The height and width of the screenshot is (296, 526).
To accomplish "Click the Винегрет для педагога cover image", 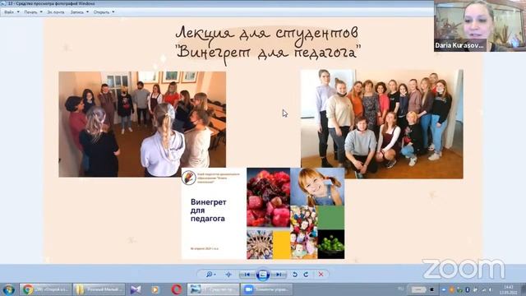I will coord(263,214).
